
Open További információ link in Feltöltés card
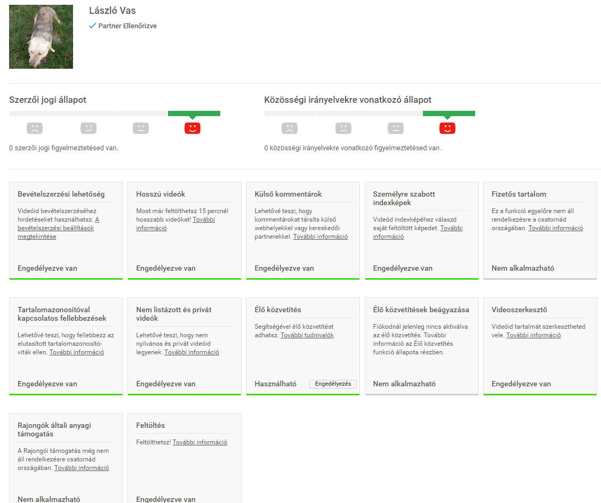(x=199, y=442)
